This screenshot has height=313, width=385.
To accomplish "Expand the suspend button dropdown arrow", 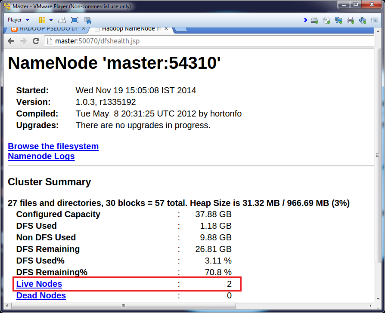I will pyautogui.click(x=51, y=20).
